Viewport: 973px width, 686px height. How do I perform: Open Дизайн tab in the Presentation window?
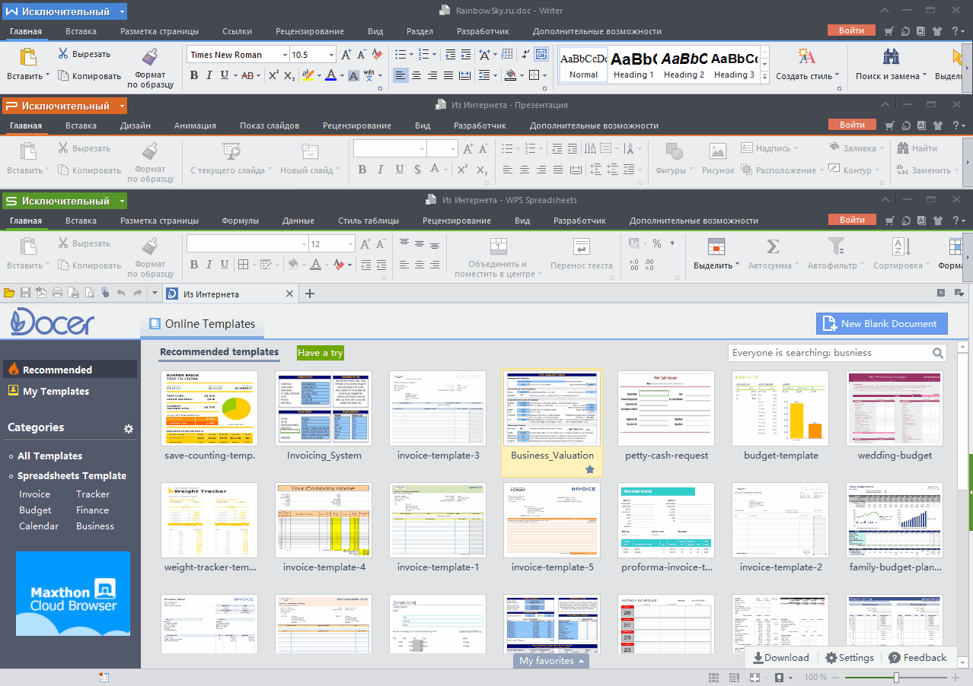136,125
